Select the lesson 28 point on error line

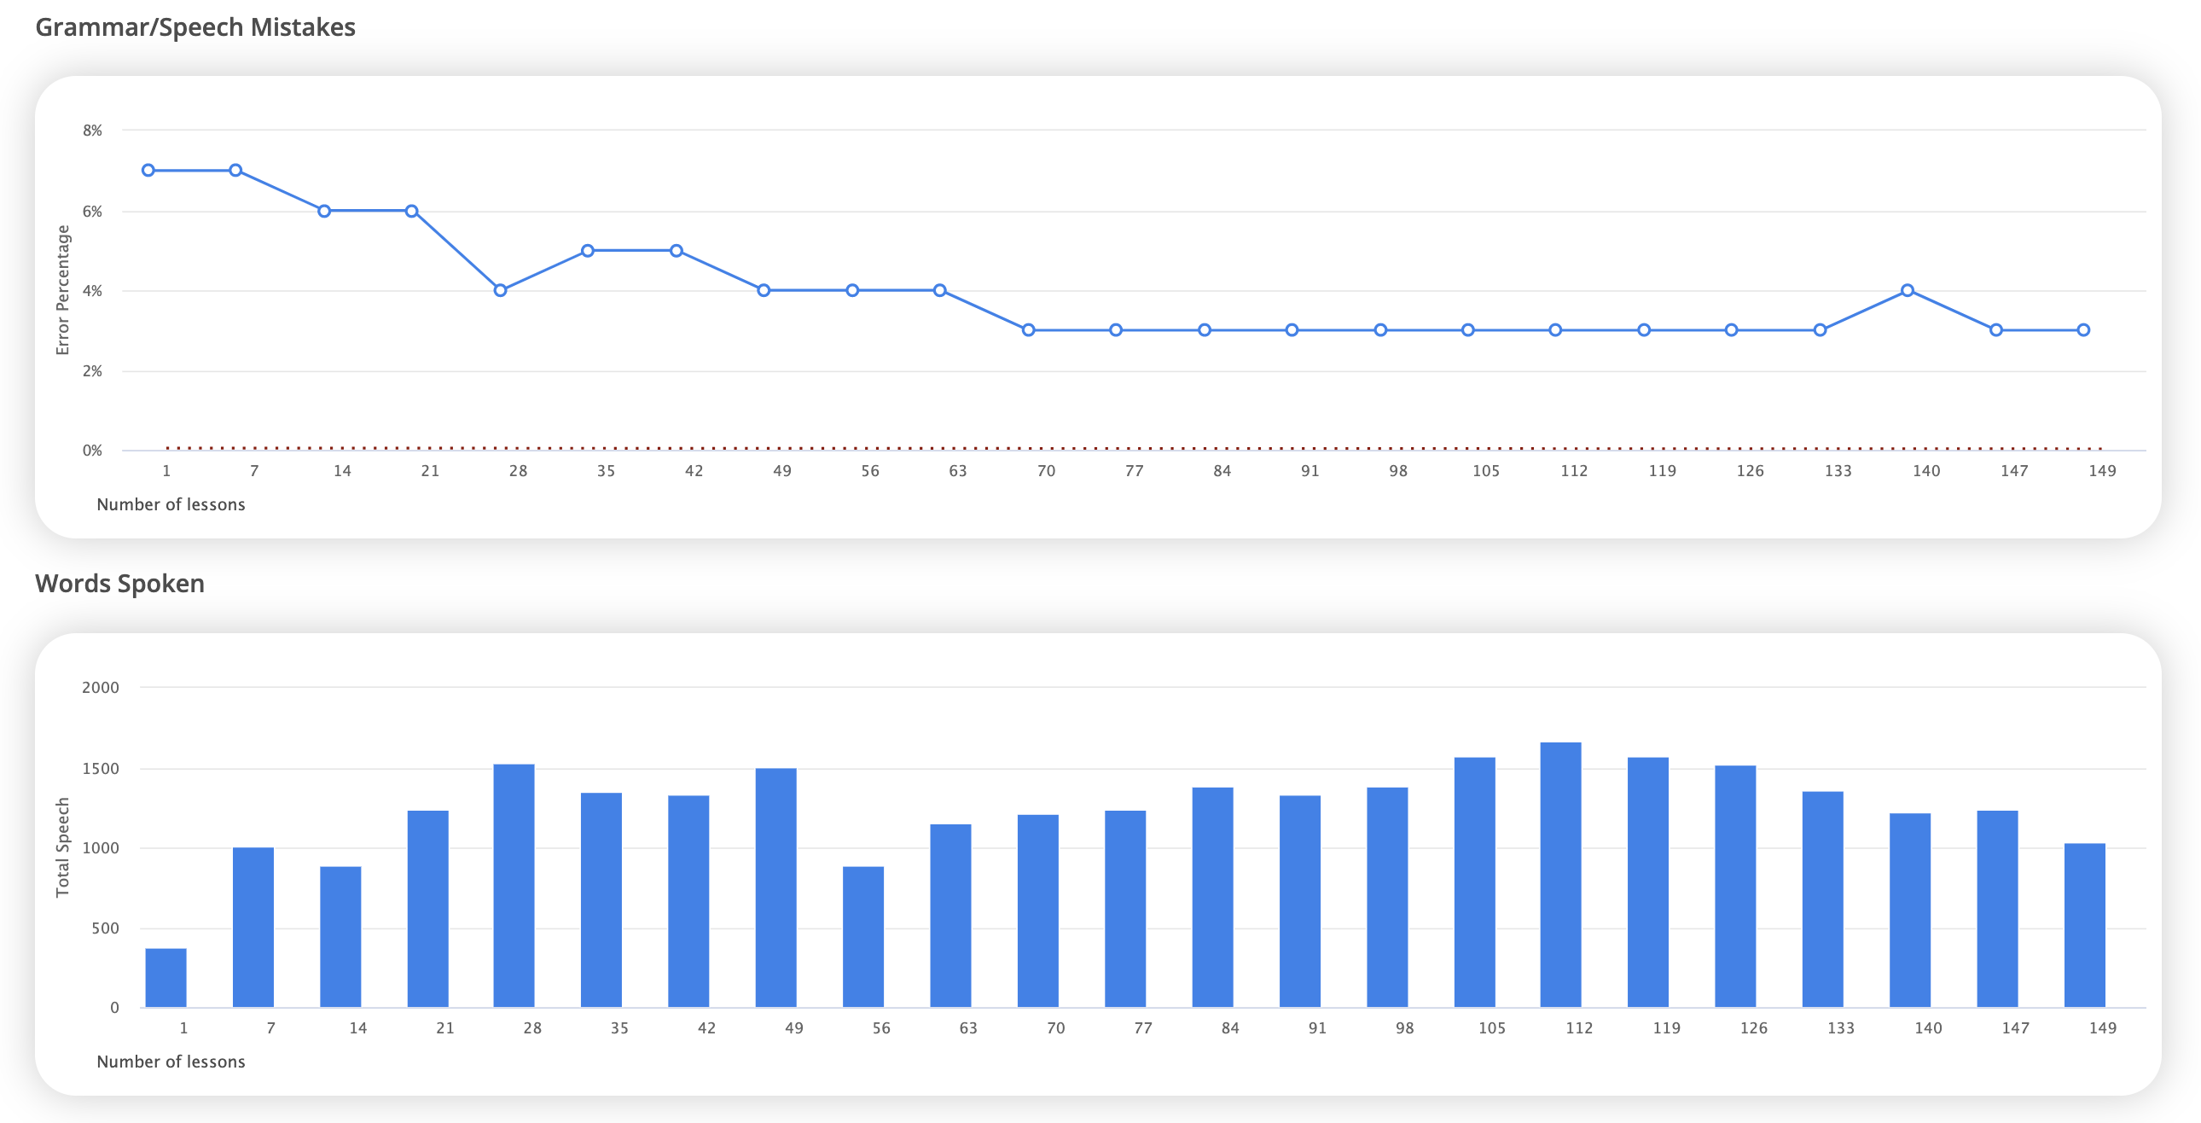tap(501, 291)
